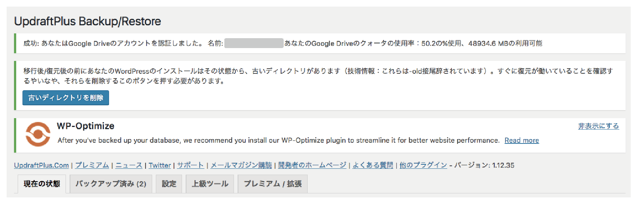The width and height of the screenshot is (637, 204).
Task: Dismiss notice via 非表示にする link
Action: [598, 126]
